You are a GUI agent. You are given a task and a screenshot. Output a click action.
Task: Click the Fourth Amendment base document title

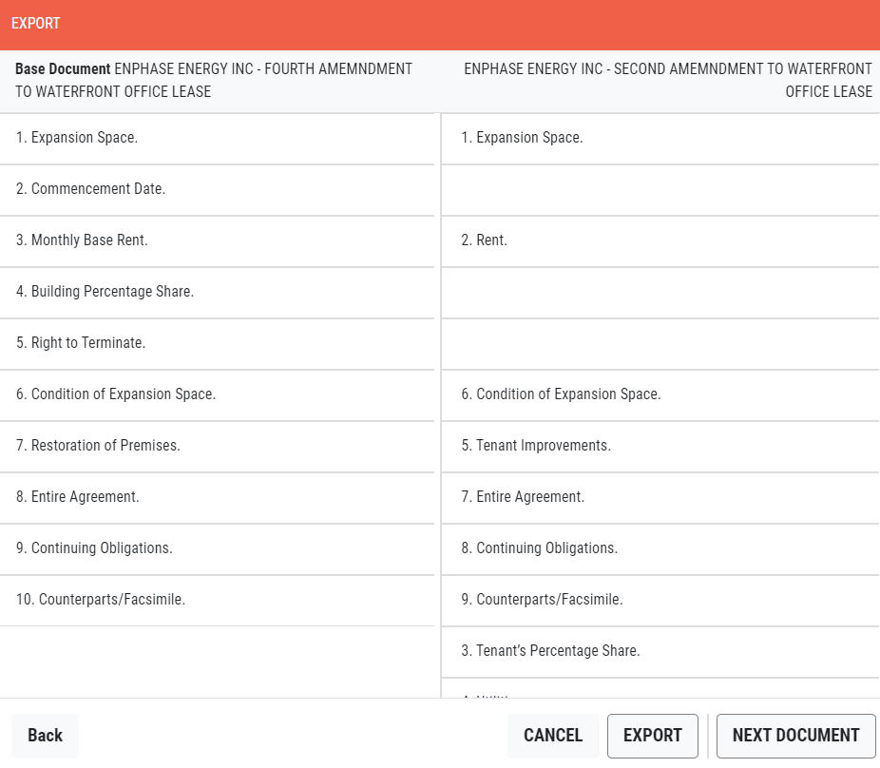(214, 80)
